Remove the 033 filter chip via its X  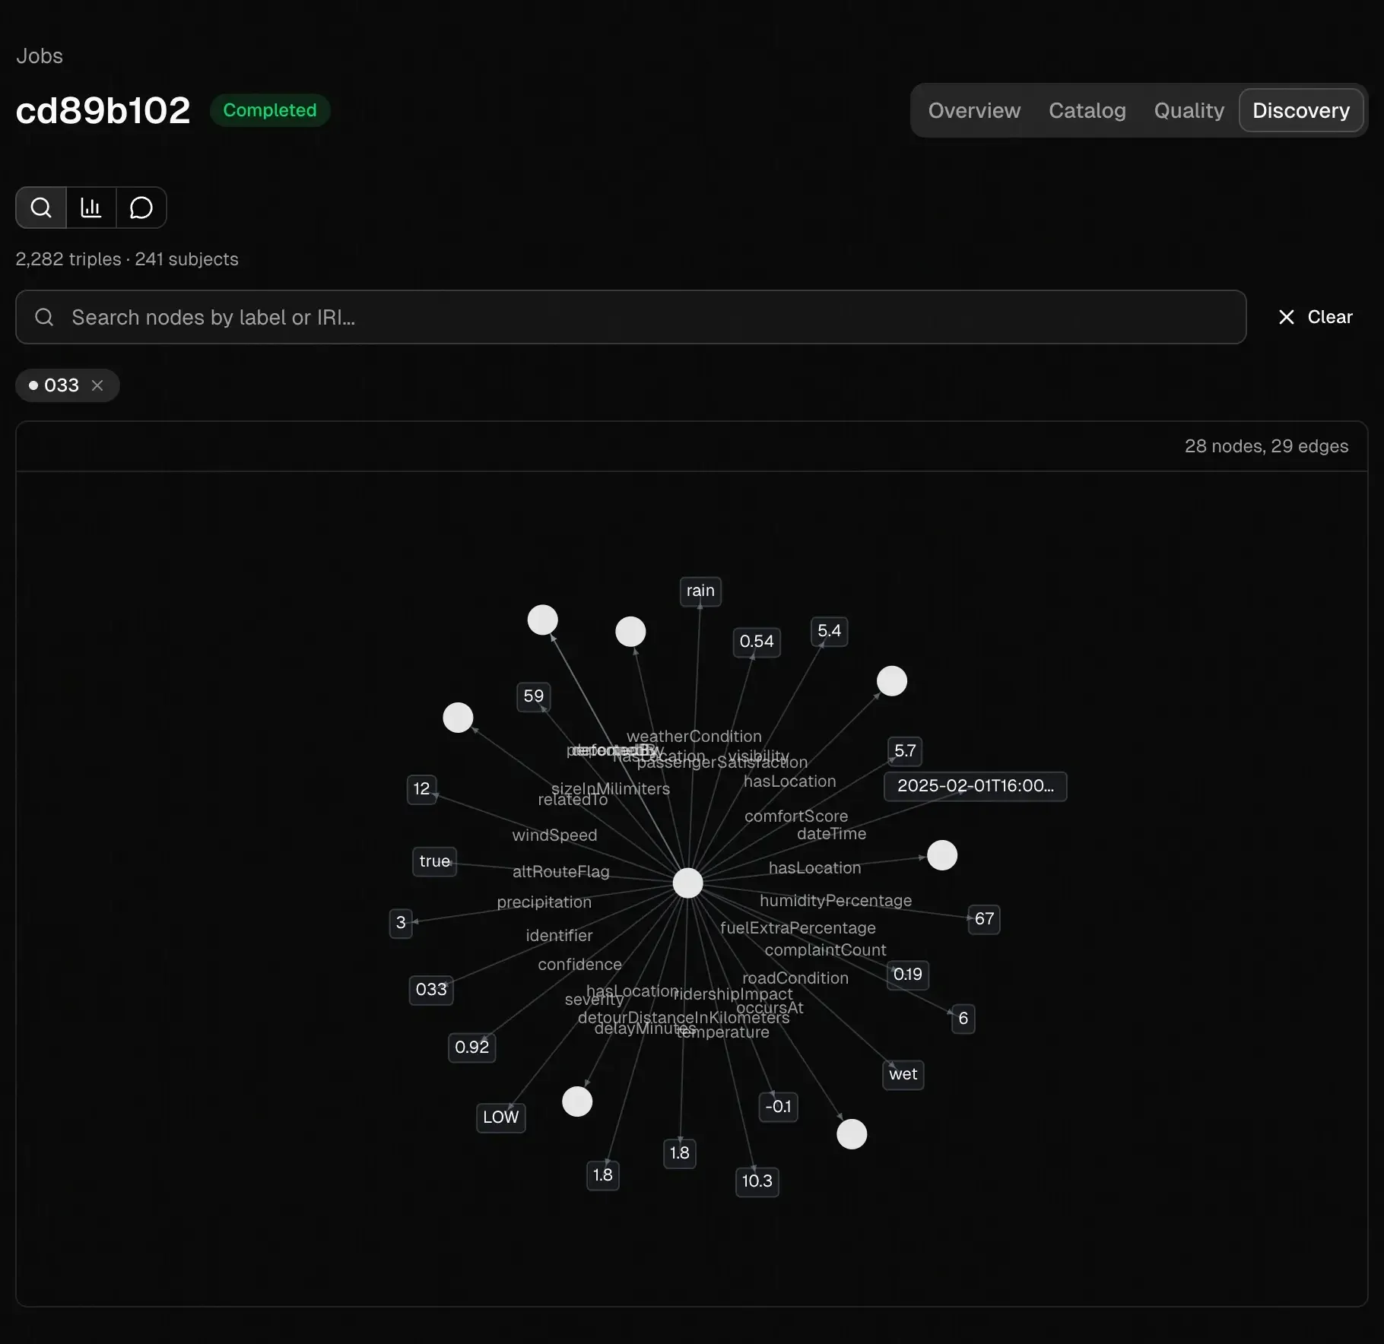click(x=97, y=385)
